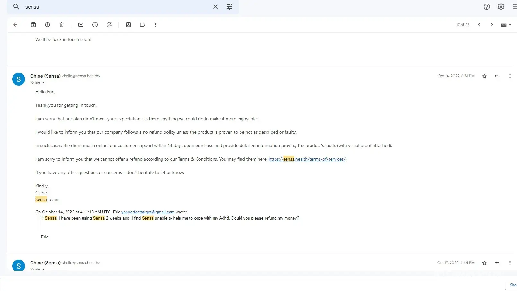Reply to the Oct 14 message
Image resolution: width=517 pixels, height=291 pixels.
pyautogui.click(x=497, y=76)
